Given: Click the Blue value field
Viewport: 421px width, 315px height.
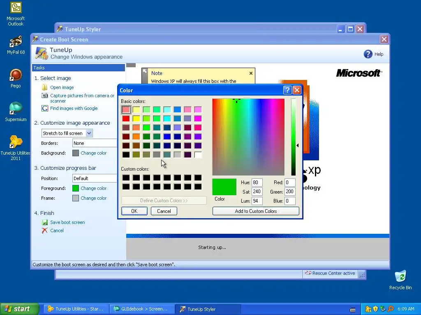Looking at the screenshot, I should point(290,201).
